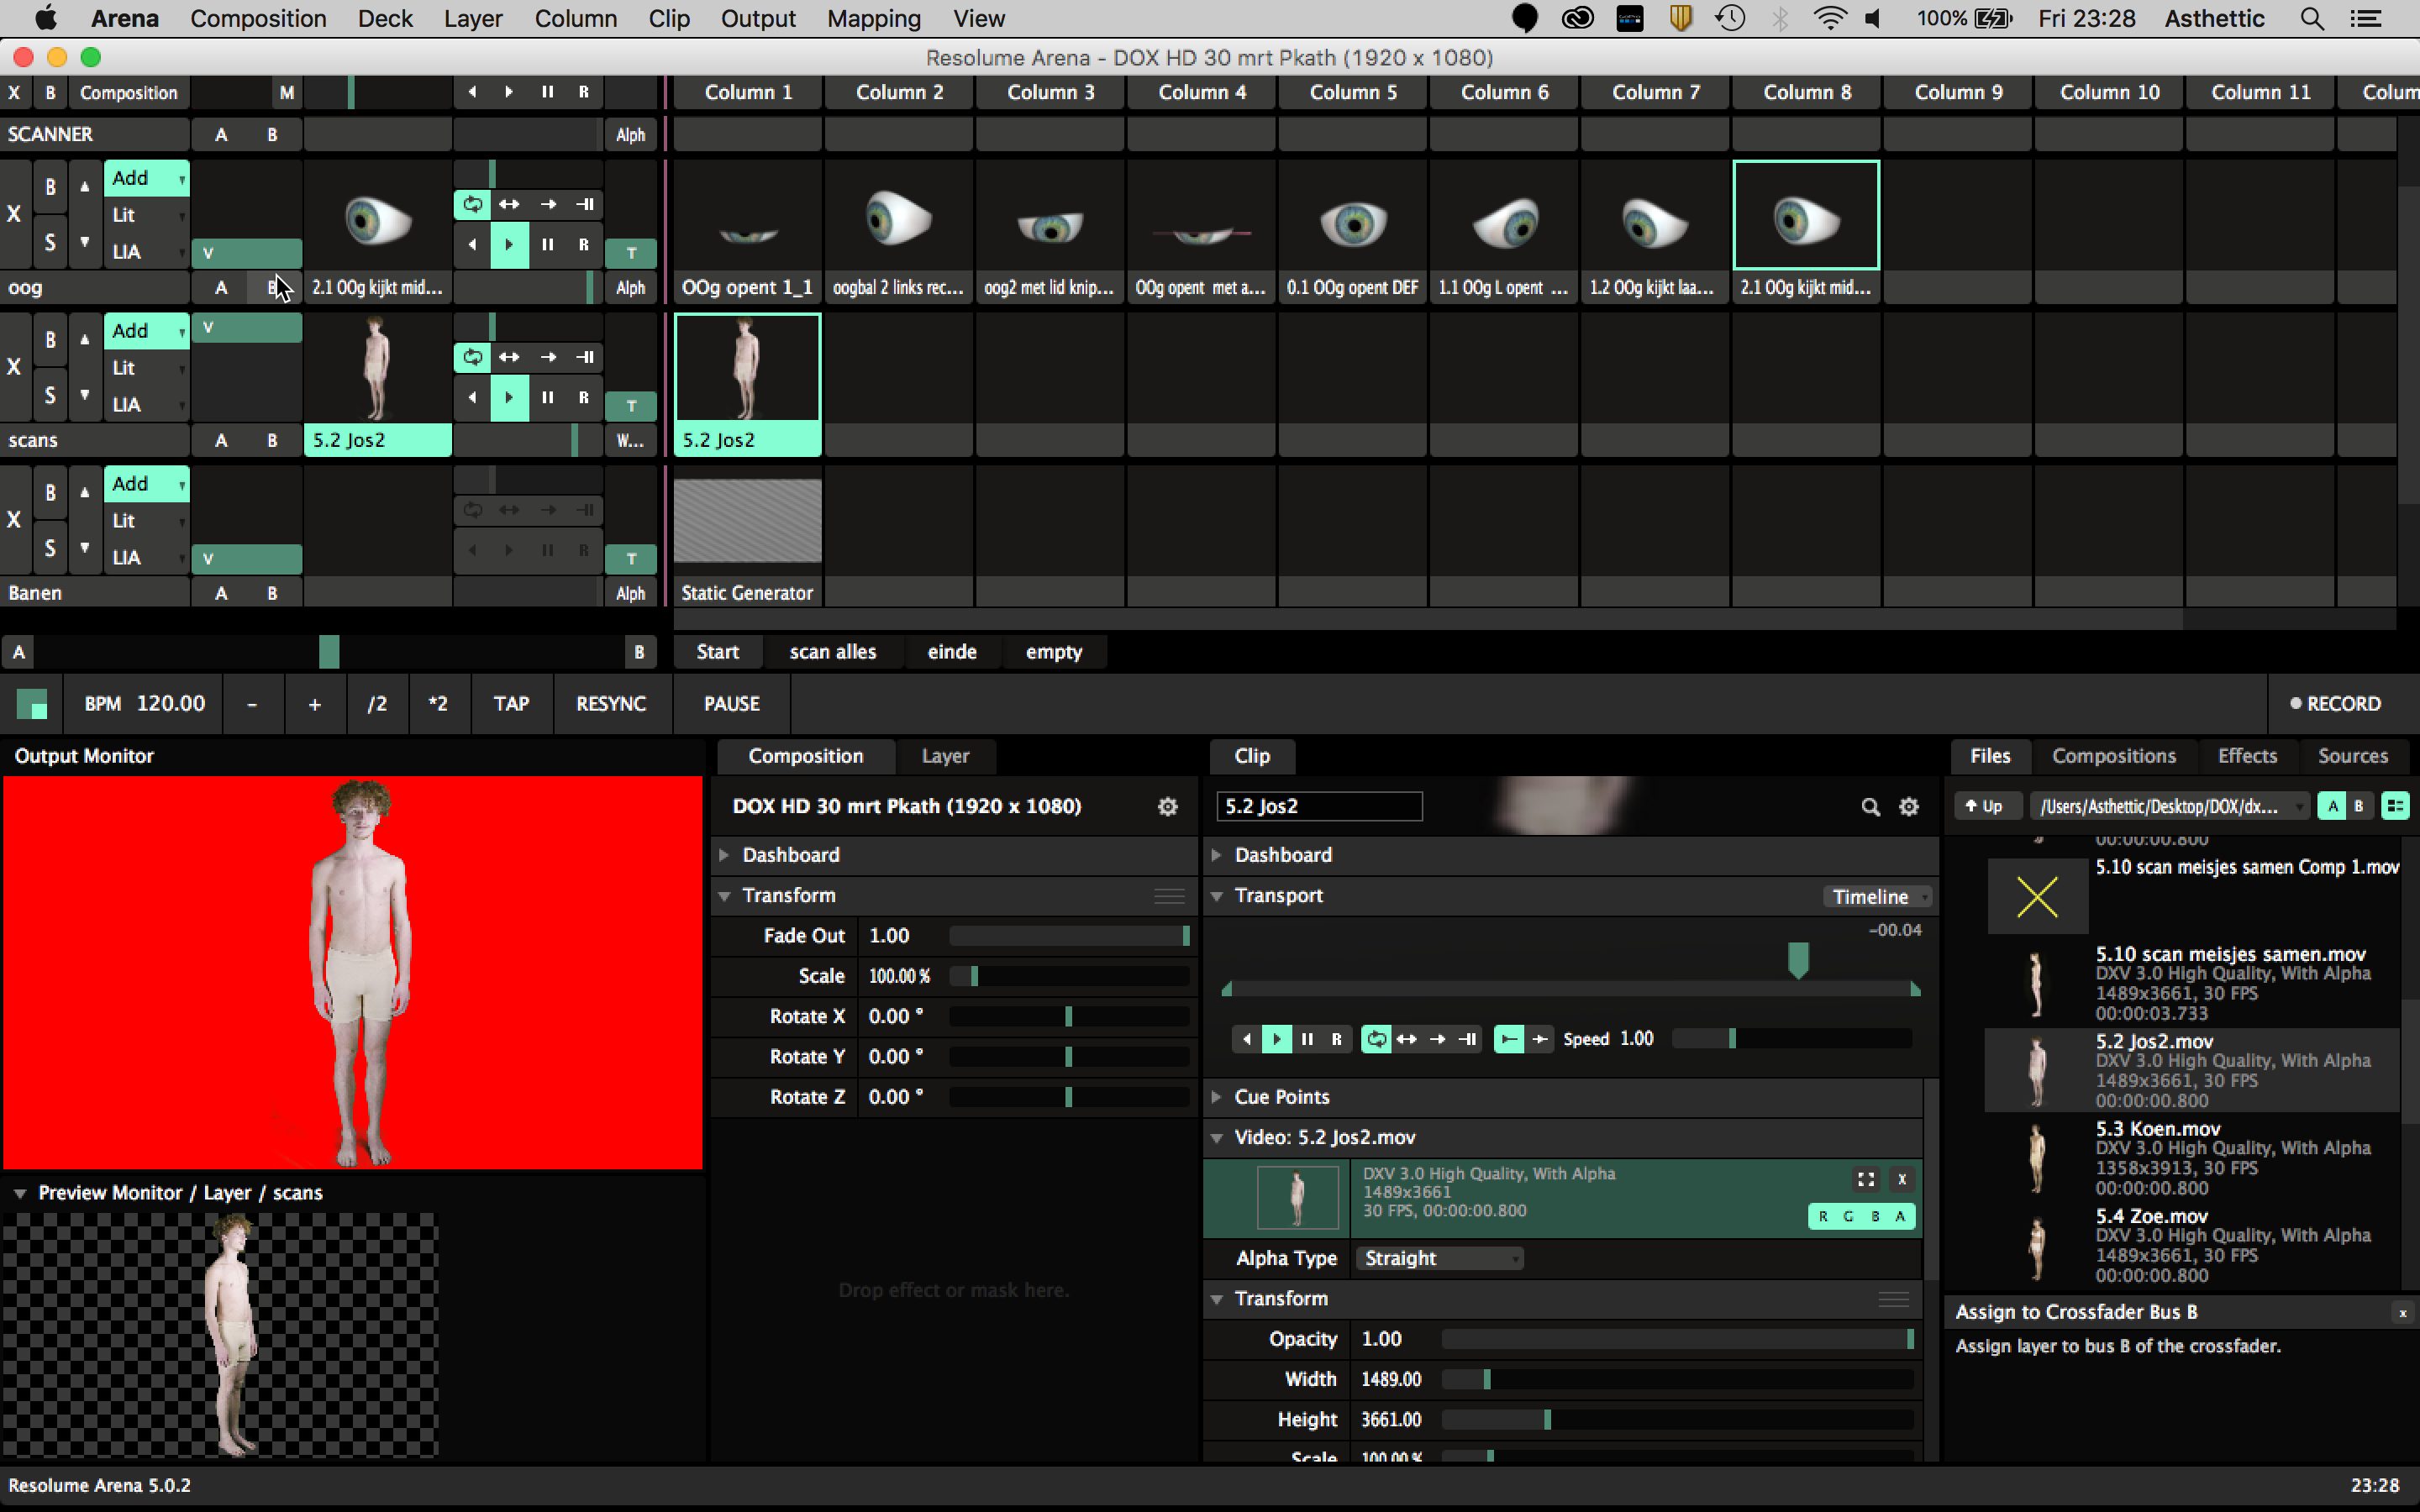
Task: Click the RESYNC button
Action: pos(610,704)
